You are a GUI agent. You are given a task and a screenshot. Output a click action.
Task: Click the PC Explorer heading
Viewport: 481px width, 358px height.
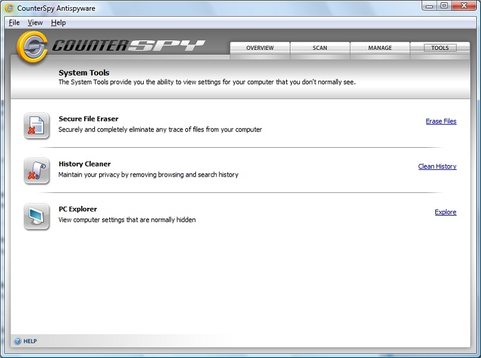tap(78, 209)
